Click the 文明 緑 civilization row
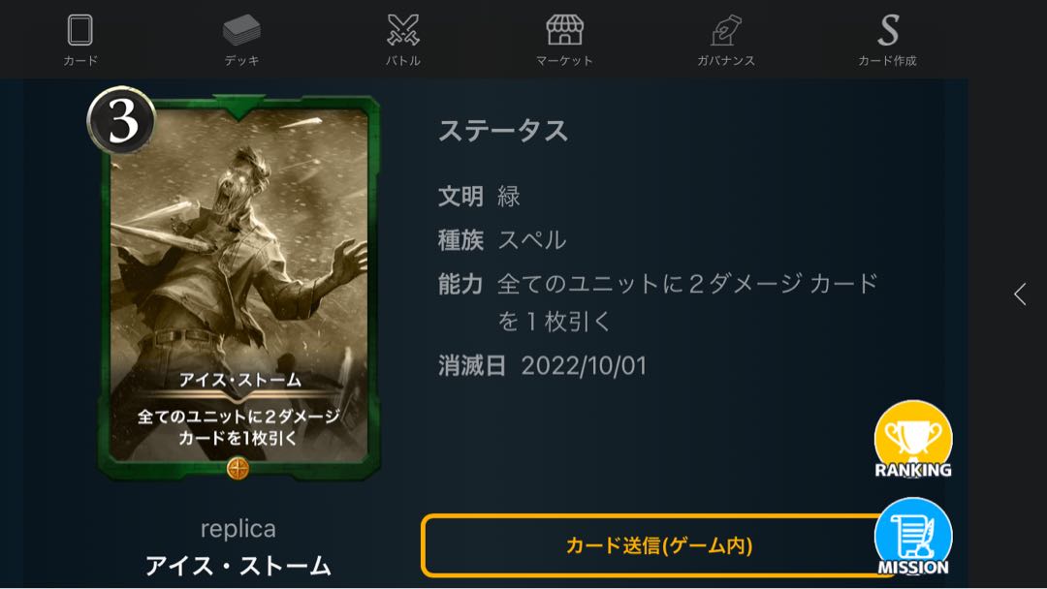Screen dimensions: 1047x589 479,196
